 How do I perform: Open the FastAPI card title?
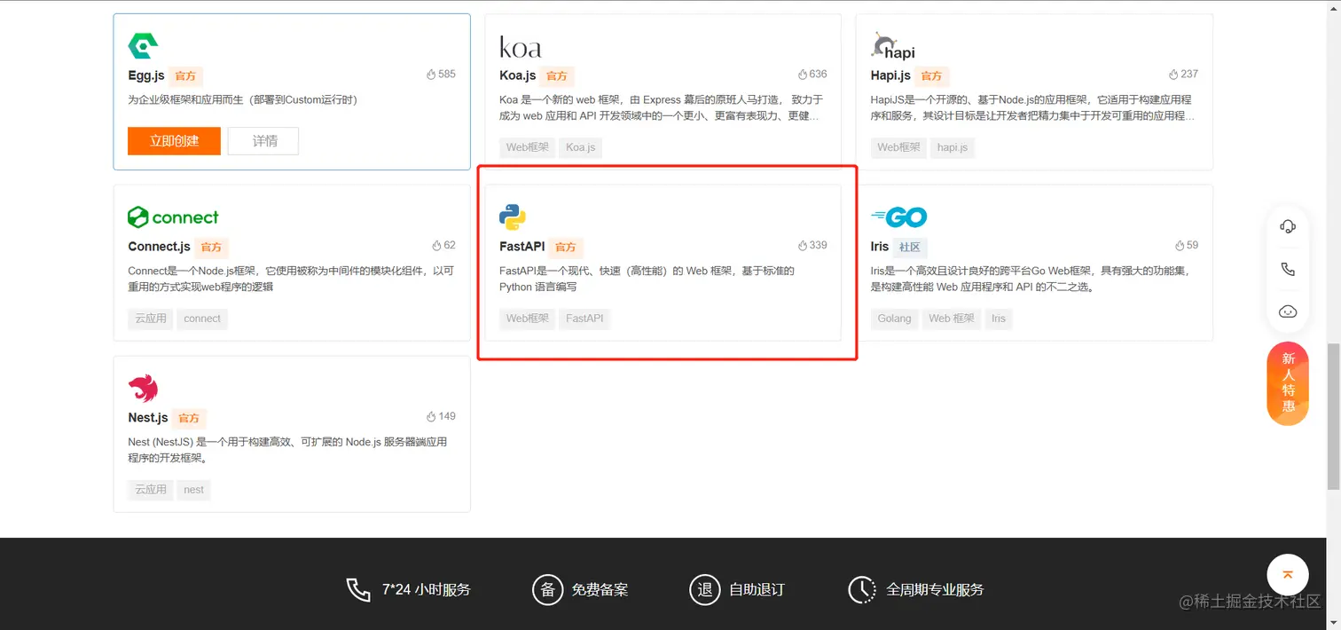522,247
